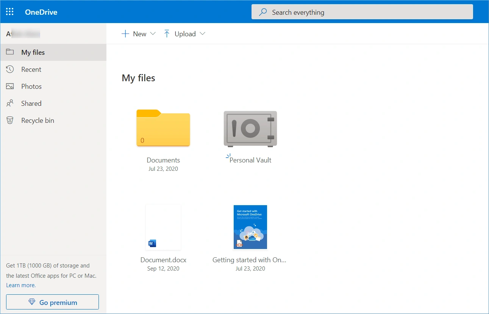Select Document.docx Word file
Screen dimensions: 489x314
pyautogui.click(x=163, y=227)
